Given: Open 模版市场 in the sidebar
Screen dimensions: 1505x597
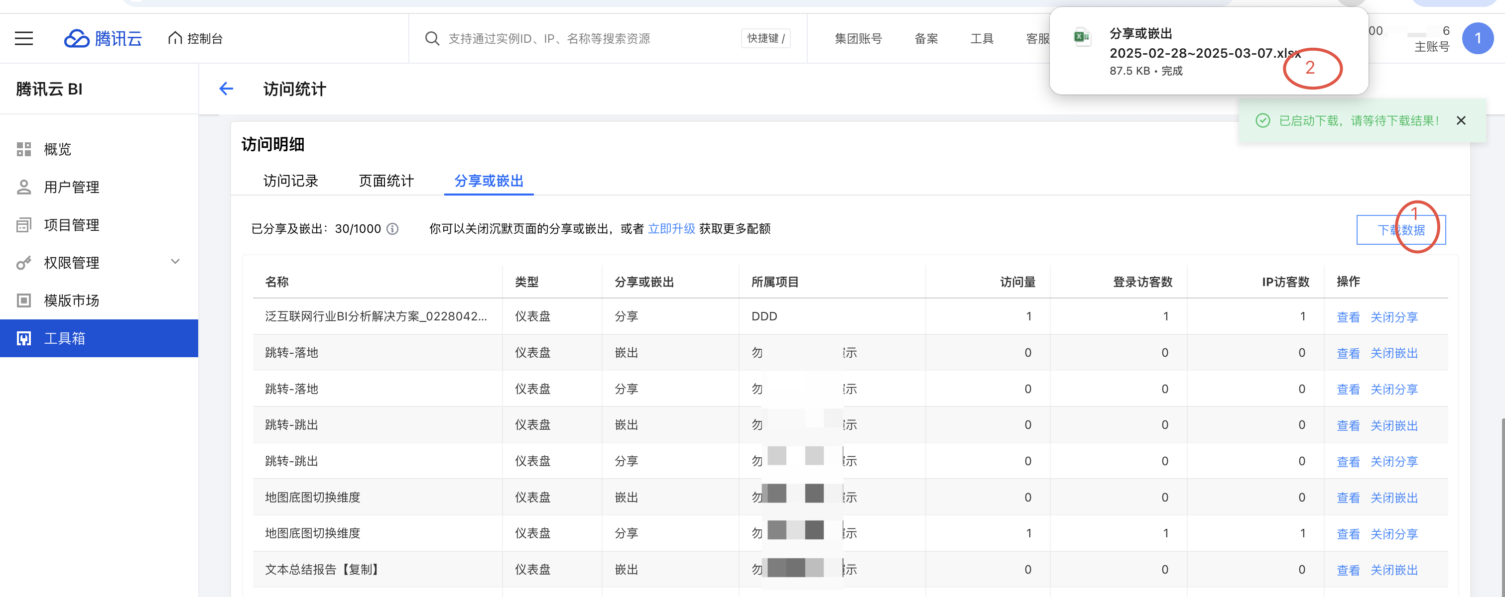Looking at the screenshot, I should click(x=71, y=300).
